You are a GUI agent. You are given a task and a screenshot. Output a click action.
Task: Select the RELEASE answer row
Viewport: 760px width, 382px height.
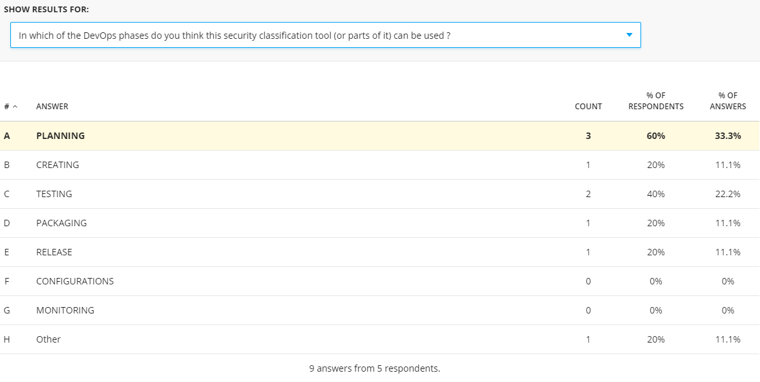(54, 252)
